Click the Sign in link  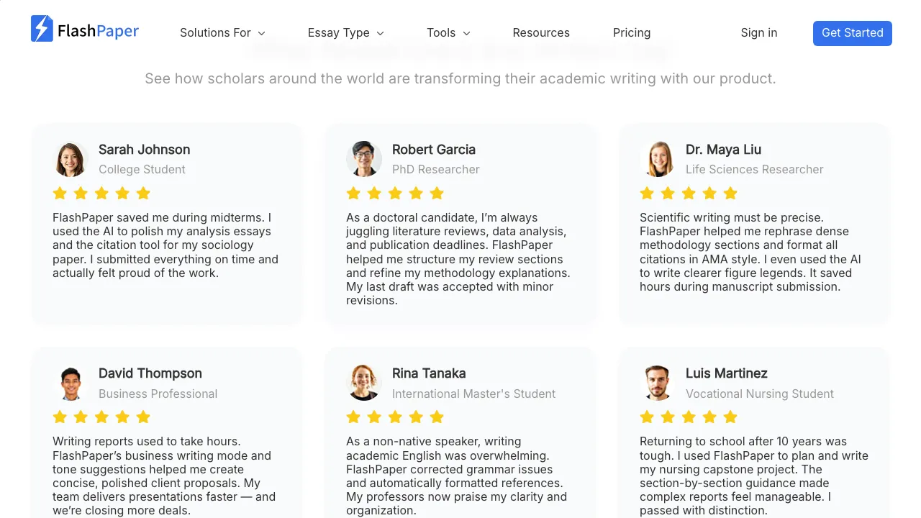point(759,33)
